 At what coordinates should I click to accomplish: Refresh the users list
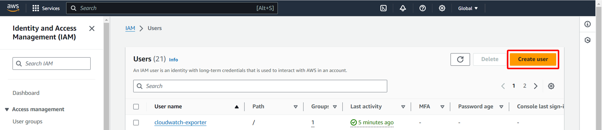[460, 59]
